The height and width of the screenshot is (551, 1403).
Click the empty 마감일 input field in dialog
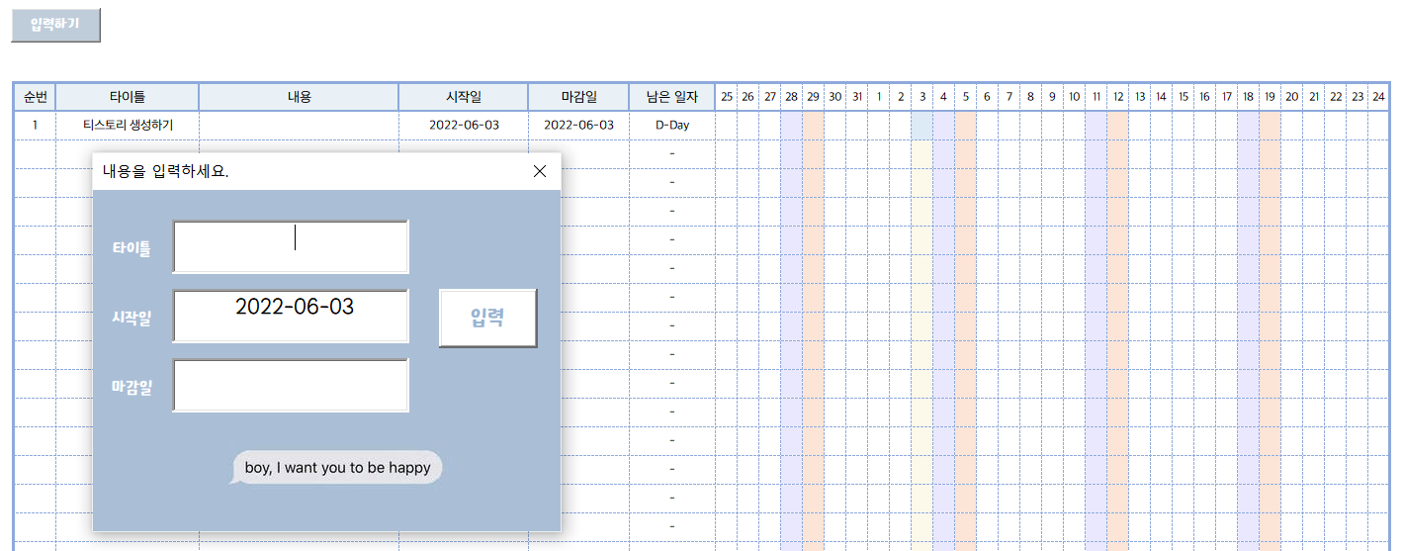[x=291, y=385]
